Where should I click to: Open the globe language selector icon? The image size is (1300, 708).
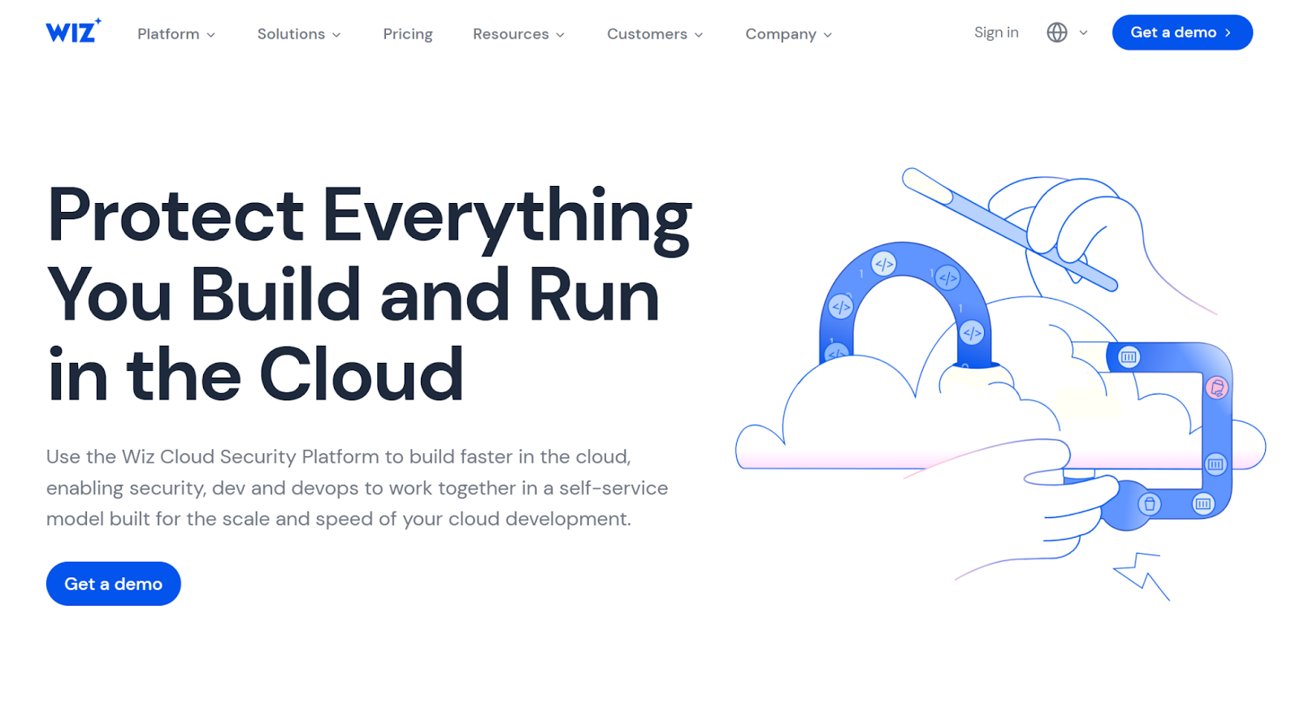coord(1056,32)
